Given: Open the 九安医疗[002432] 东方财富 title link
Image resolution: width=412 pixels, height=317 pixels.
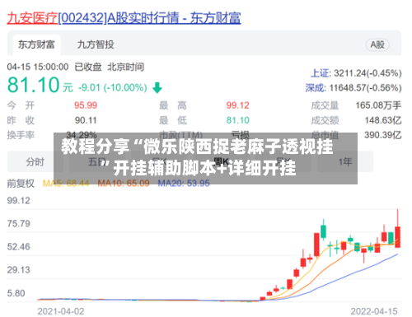Looking at the screenshot, I should 124,18.
